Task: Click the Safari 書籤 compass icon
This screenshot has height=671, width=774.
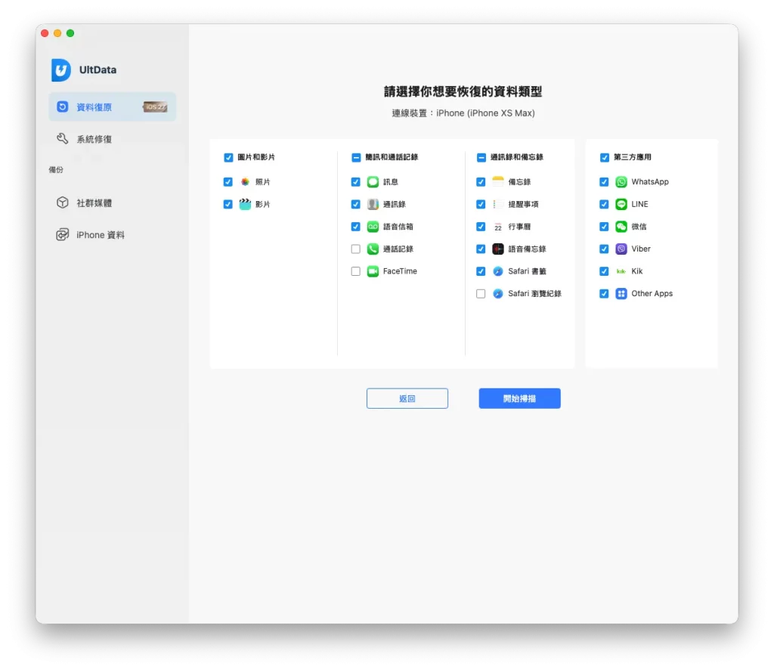Action: click(498, 271)
